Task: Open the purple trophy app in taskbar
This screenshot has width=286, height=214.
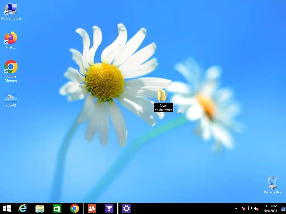Action: (109, 208)
